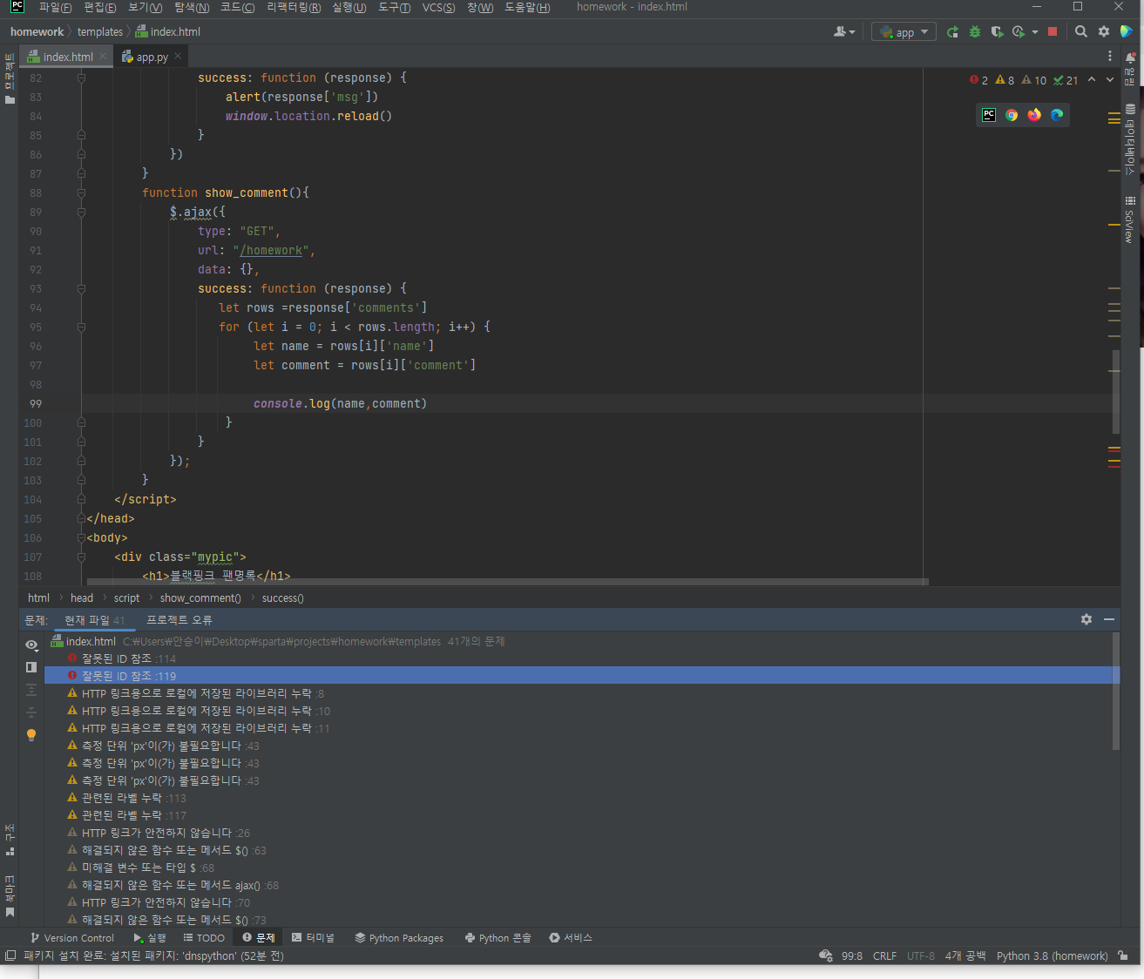Image resolution: width=1144 pixels, height=979 pixels.
Task: Open the Python 콘솔 tool window
Action: pos(498,938)
